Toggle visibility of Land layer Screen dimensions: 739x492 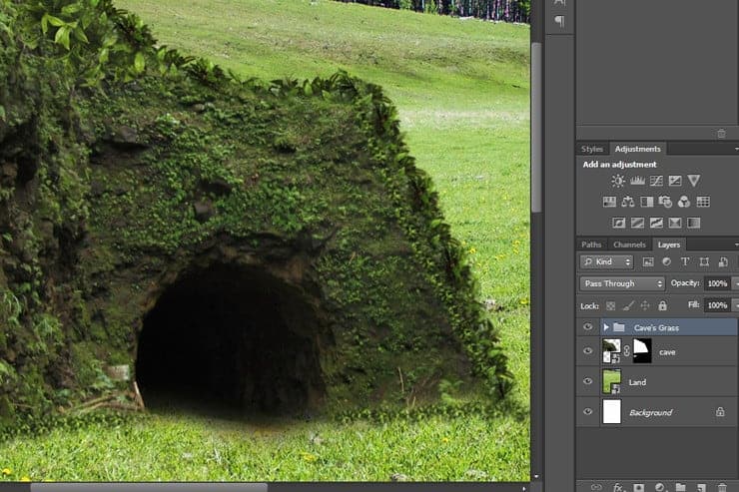point(588,381)
